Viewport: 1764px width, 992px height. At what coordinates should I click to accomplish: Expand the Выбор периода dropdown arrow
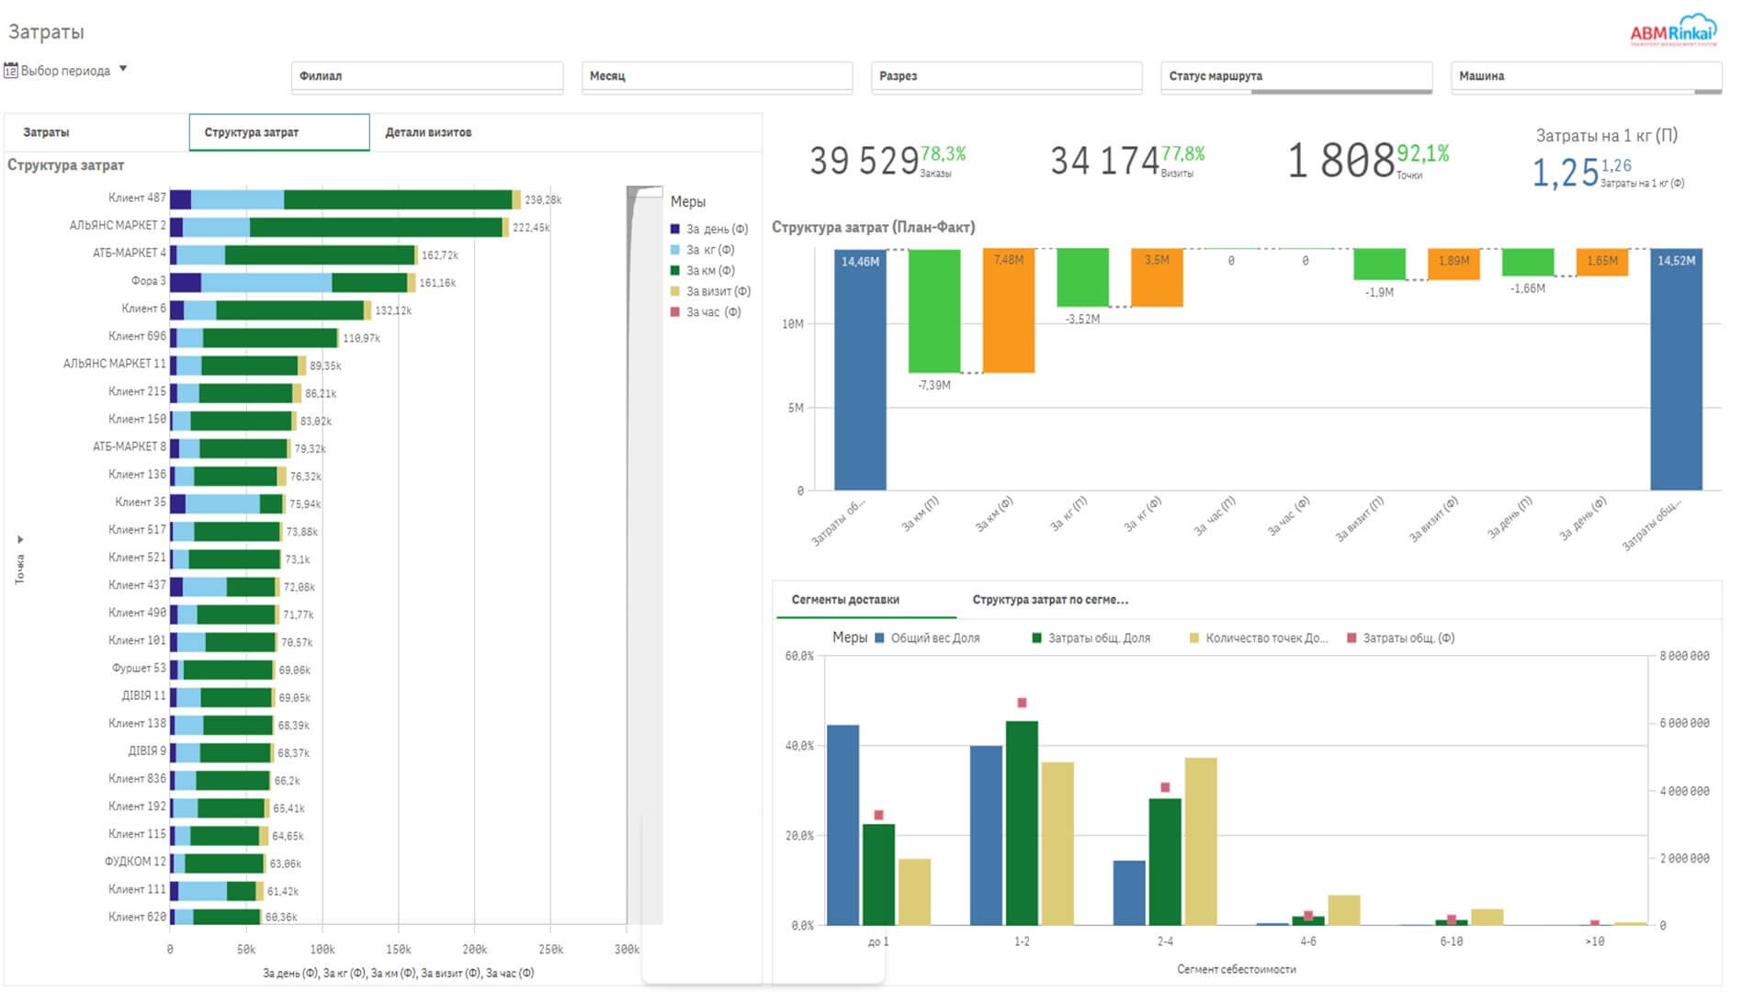click(123, 69)
